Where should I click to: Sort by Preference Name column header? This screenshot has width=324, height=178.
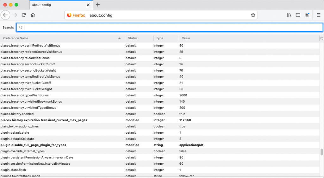(x=60, y=38)
